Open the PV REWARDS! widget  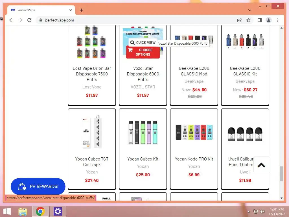tap(38, 186)
